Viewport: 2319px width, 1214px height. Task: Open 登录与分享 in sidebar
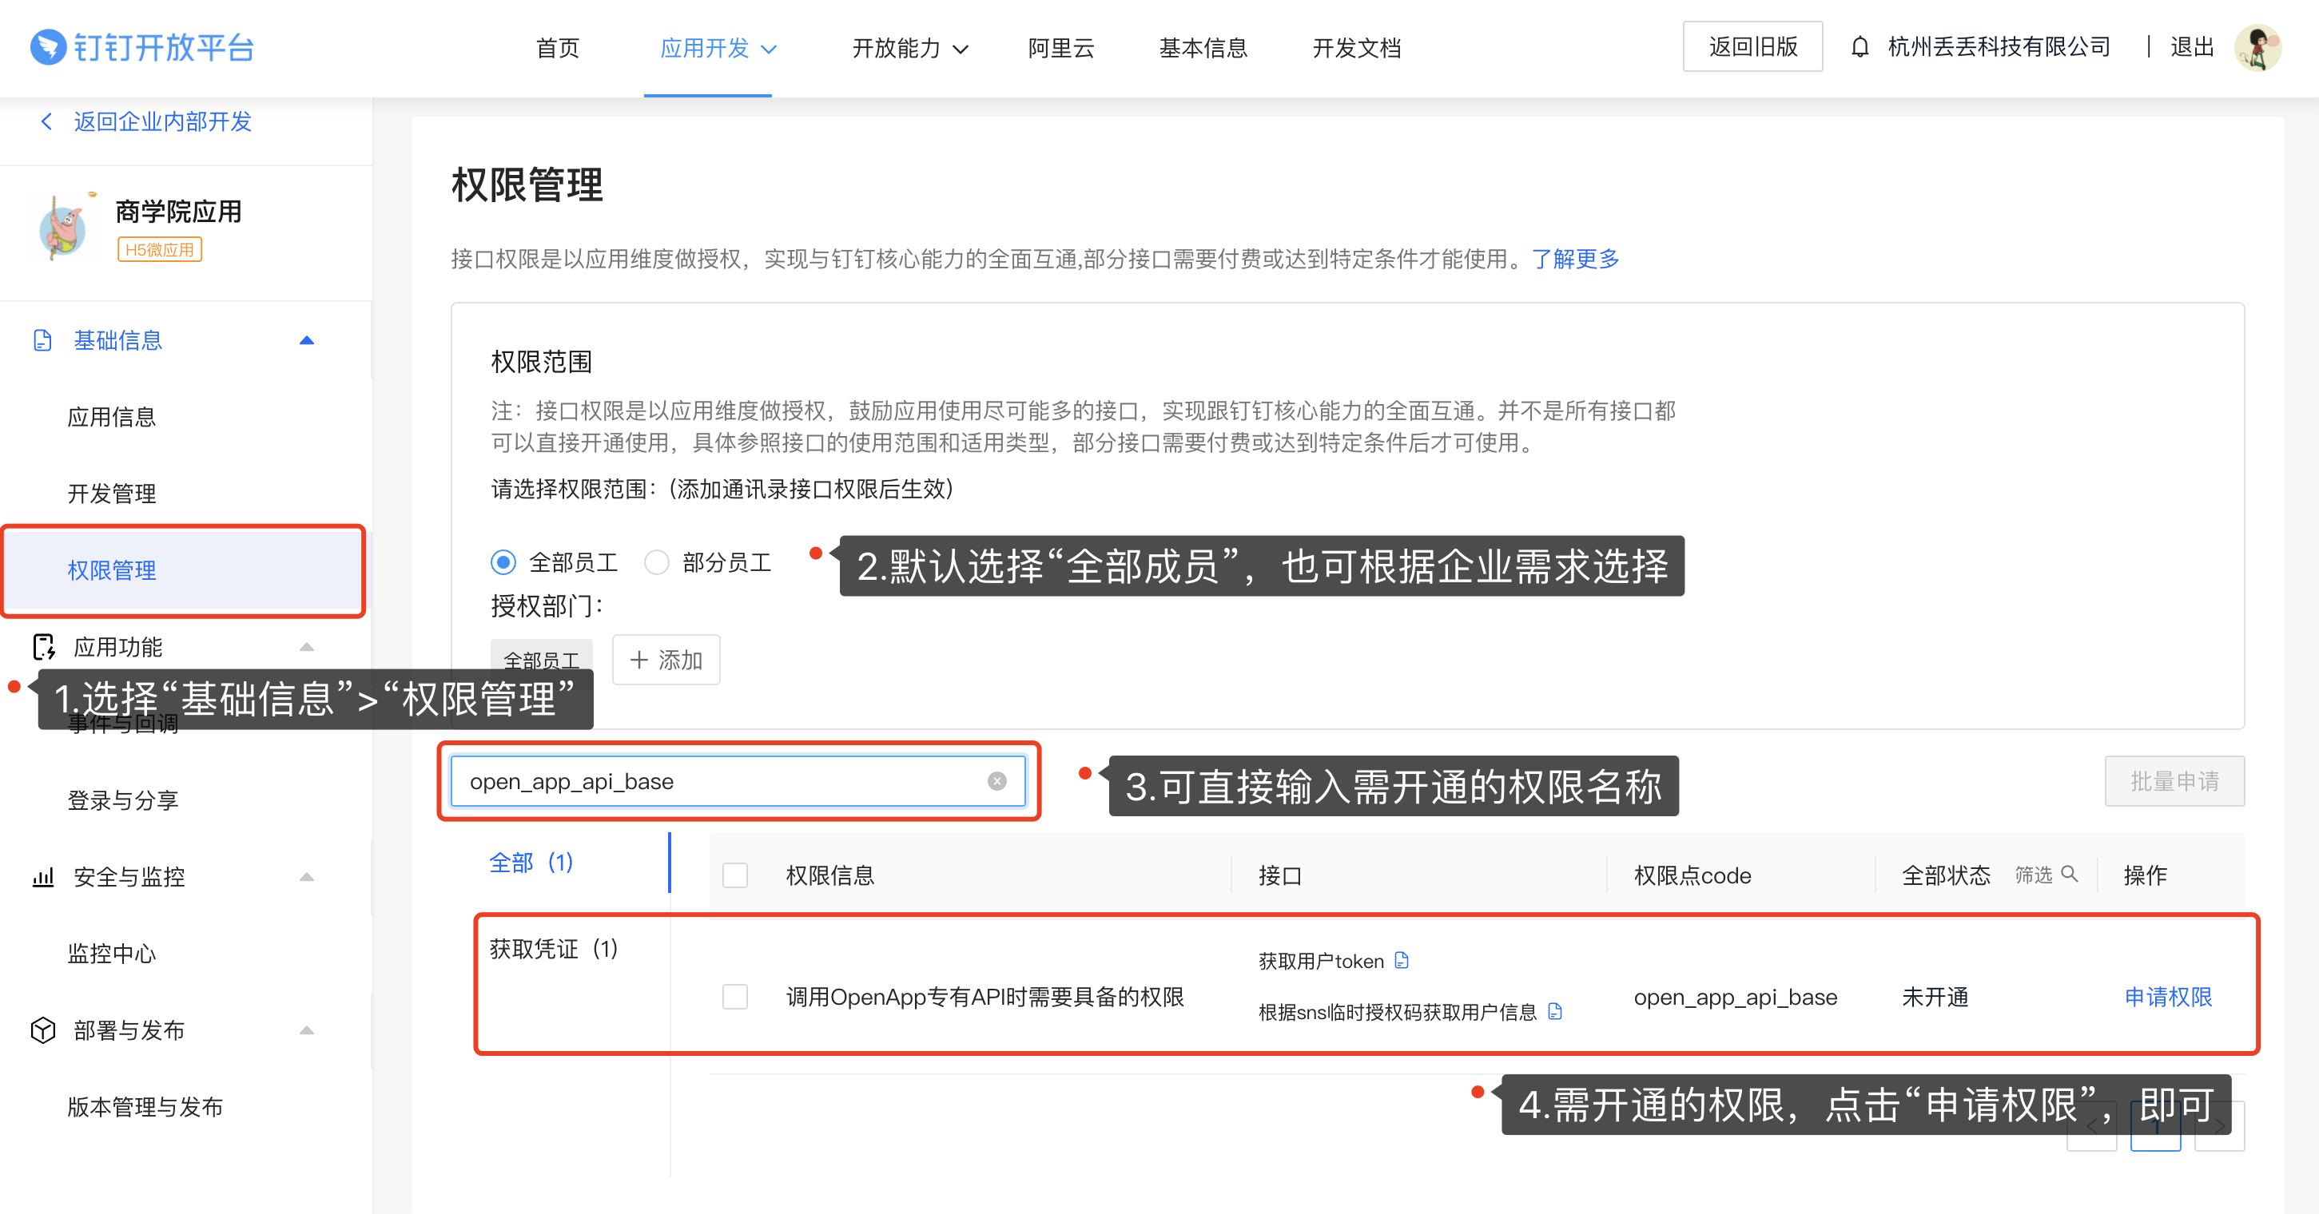[x=122, y=800]
